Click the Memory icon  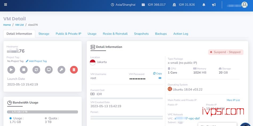click(x=195, y=69)
